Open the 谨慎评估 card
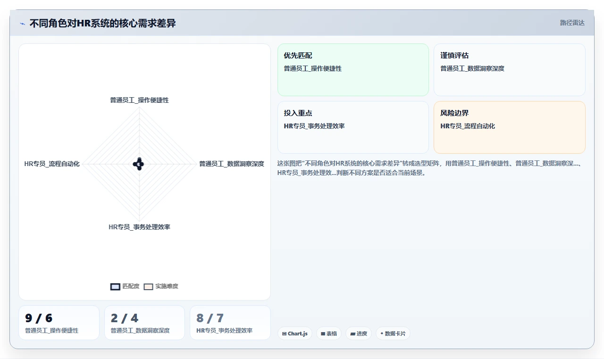Image resolution: width=604 pixels, height=359 pixels. coord(510,70)
